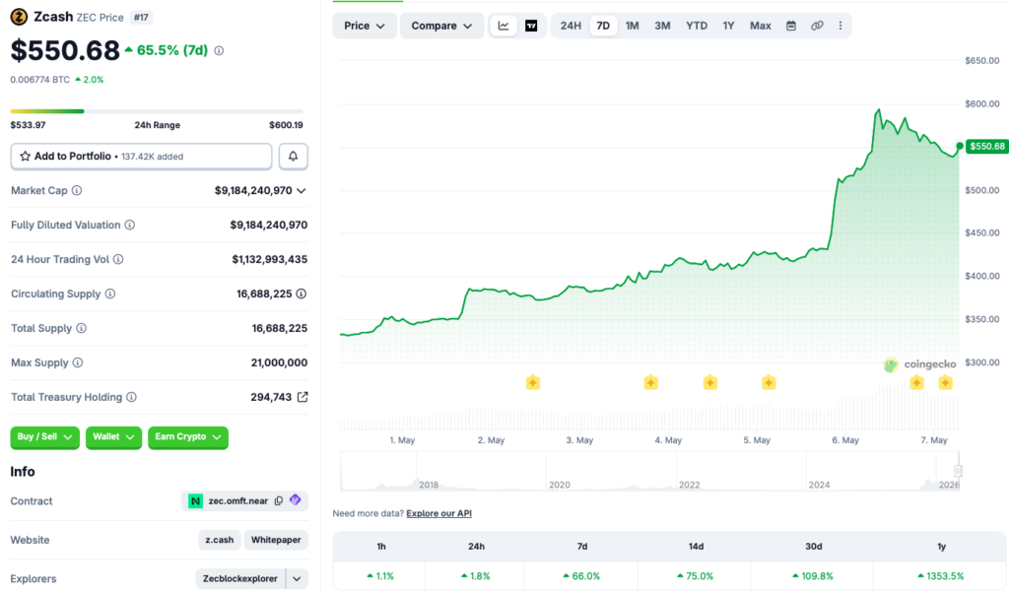Switch to the line chart view
The height and width of the screenshot is (592, 1009).
click(x=504, y=26)
